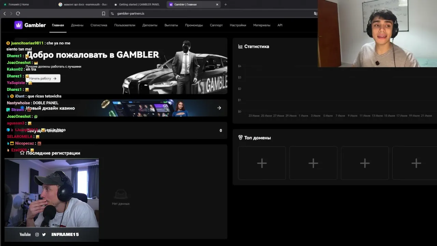
Task: Click the $4 label on the chart axis
Action: pos(240,66)
